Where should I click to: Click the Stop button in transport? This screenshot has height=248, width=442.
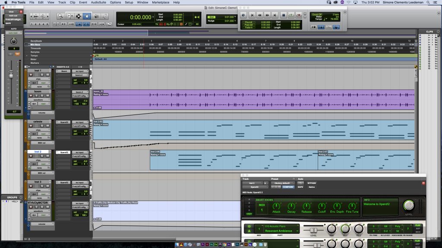tap(284, 15)
